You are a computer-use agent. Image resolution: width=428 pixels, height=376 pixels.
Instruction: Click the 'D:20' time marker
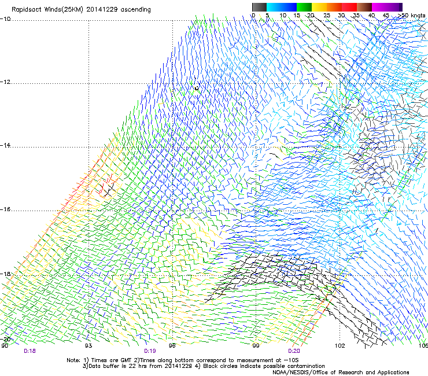tap(294, 351)
